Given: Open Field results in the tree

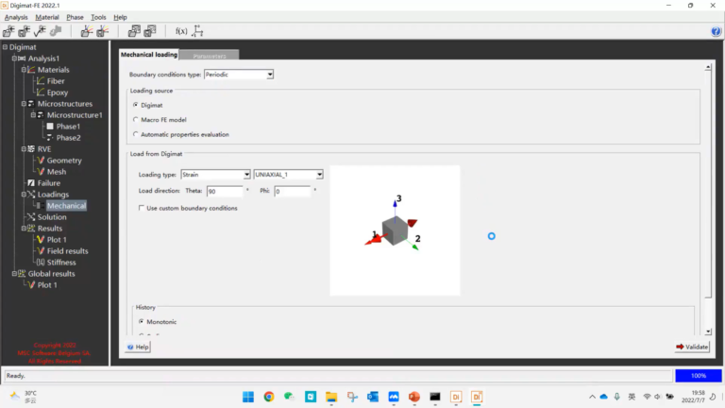Looking at the screenshot, I should [x=68, y=250].
